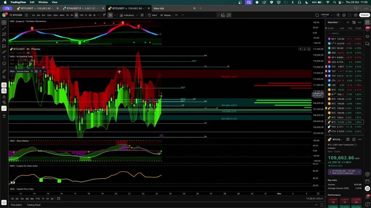This screenshot has width=371, height=208.
Task: Open the Window menu
Action: [x=43, y=2]
